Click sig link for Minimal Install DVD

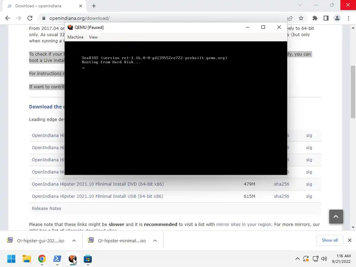pyautogui.click(x=309, y=184)
